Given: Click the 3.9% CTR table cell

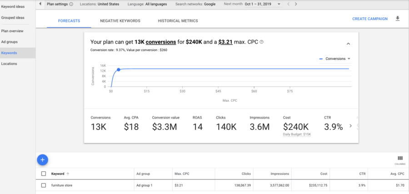Looking at the screenshot, I should coord(362,185).
